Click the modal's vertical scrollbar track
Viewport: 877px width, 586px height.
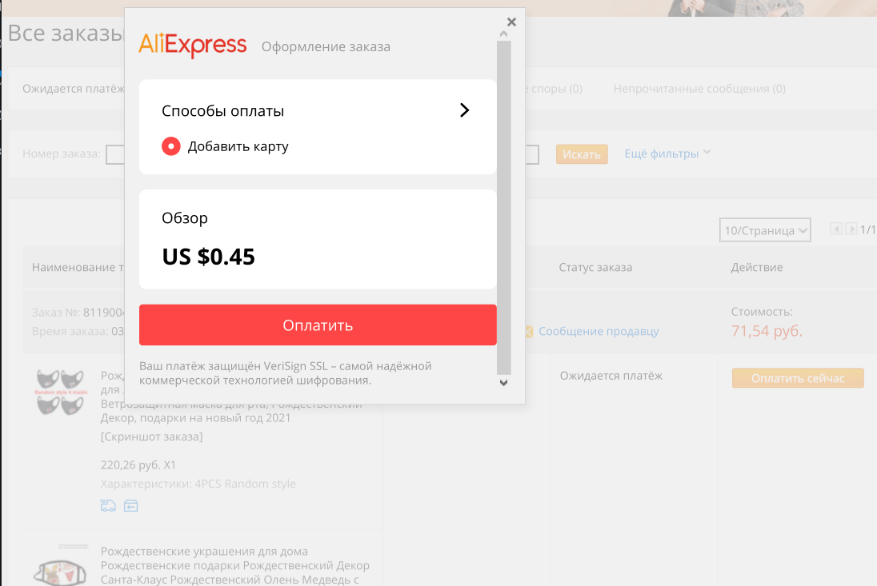tap(503, 207)
